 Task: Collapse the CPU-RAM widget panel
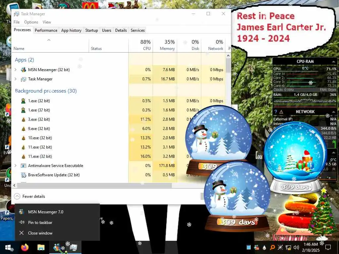pyautogui.click(x=334, y=62)
